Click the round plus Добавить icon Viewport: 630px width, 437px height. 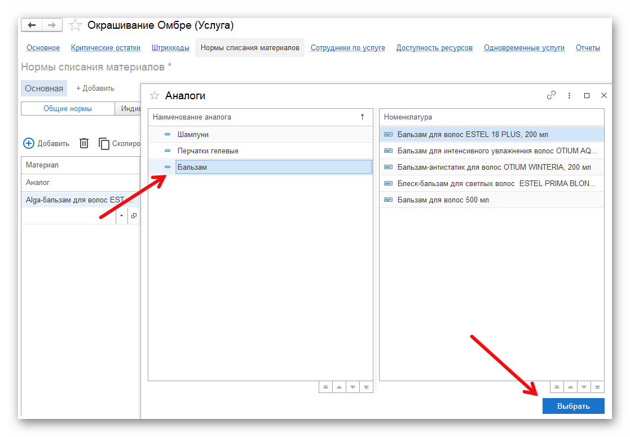click(29, 143)
